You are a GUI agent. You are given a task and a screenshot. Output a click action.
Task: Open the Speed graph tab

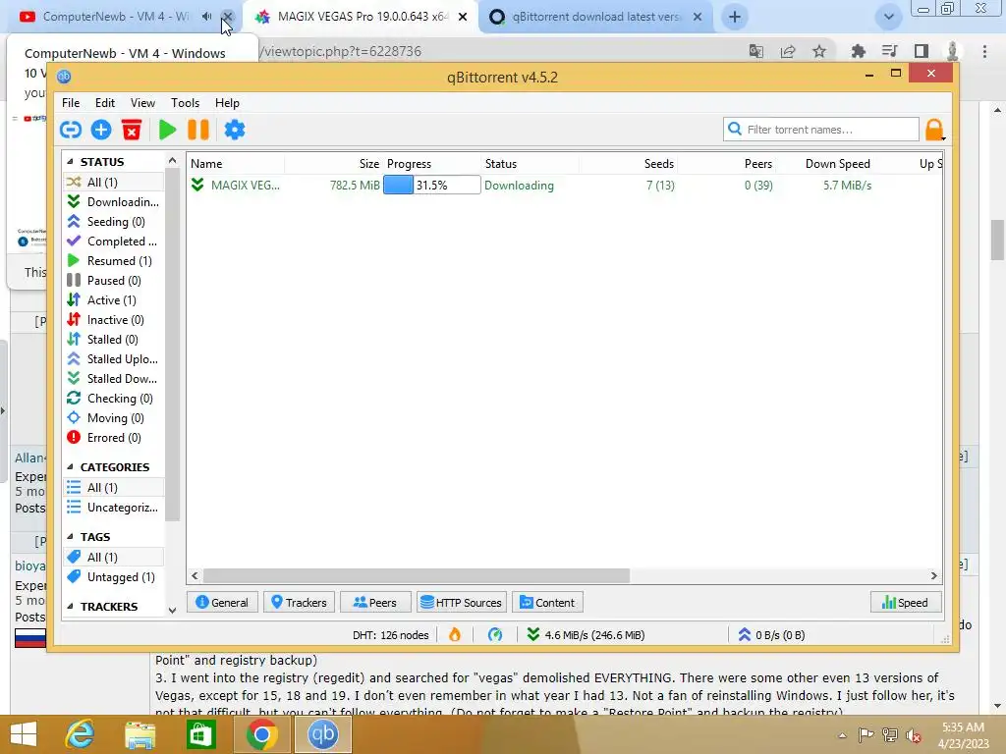pos(905,603)
